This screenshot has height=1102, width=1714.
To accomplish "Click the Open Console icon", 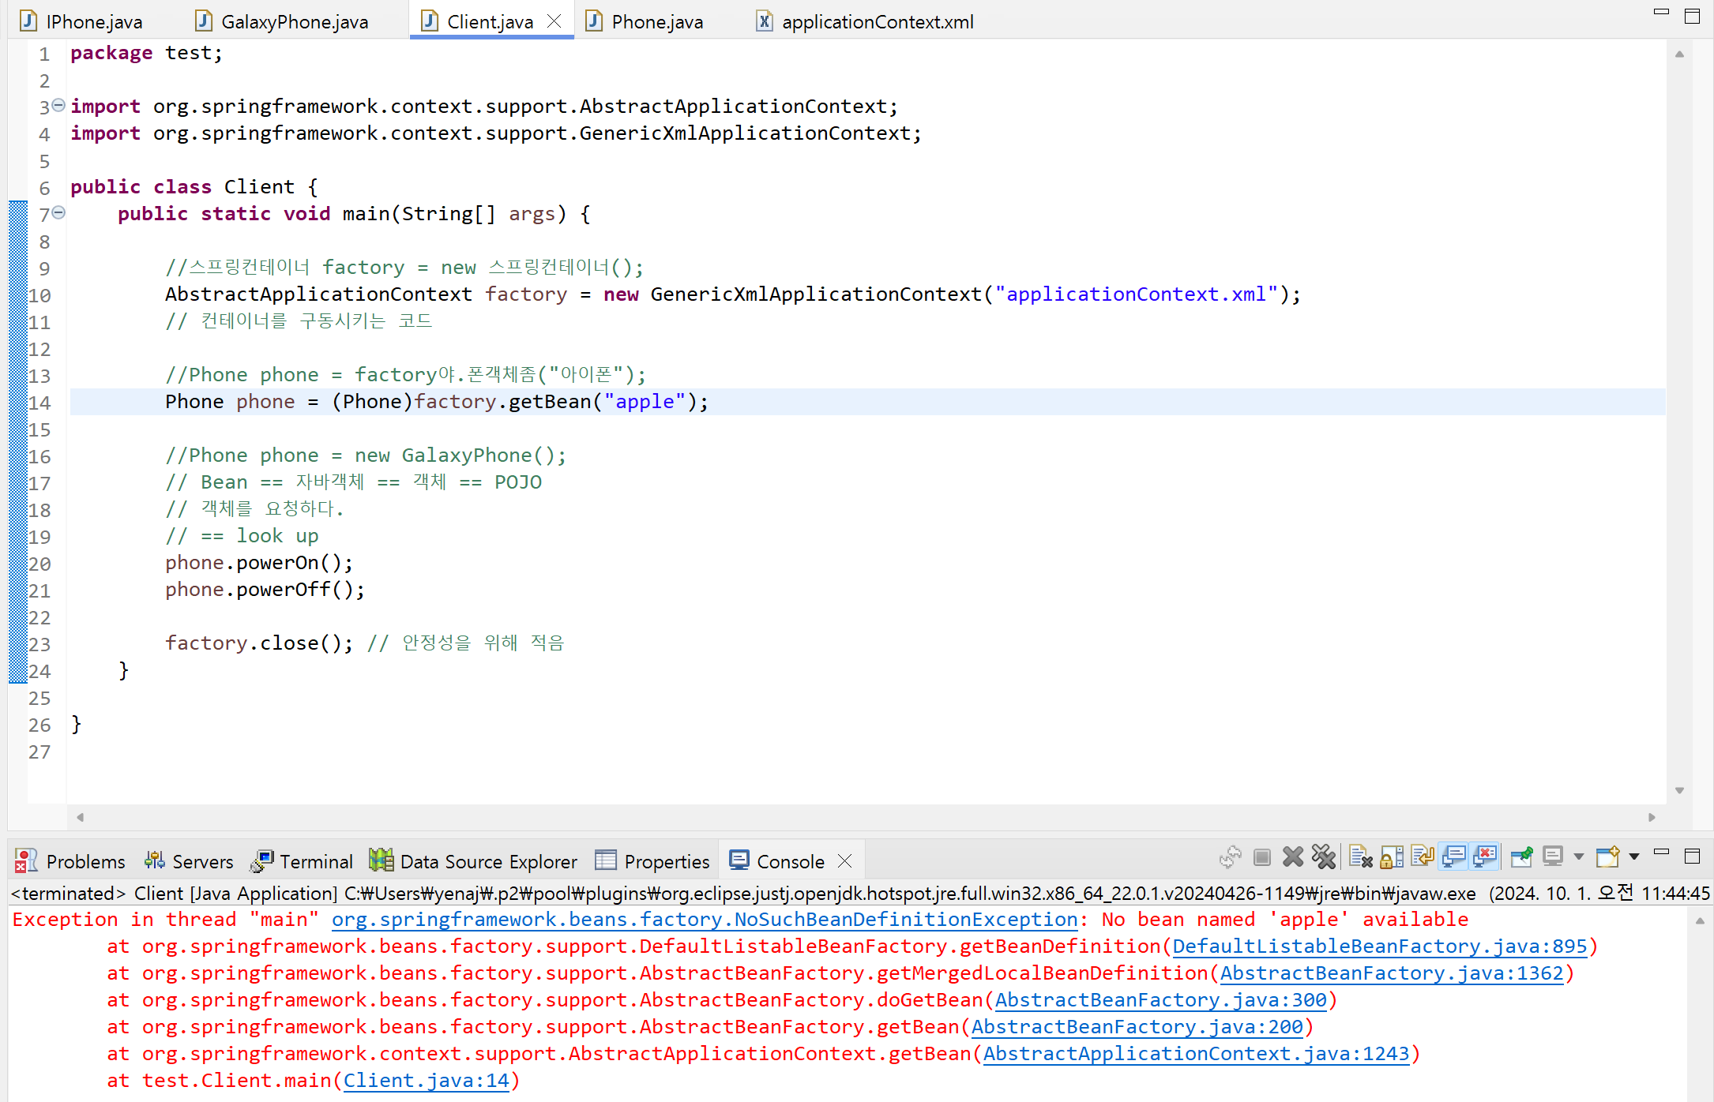I will [x=1607, y=857].
